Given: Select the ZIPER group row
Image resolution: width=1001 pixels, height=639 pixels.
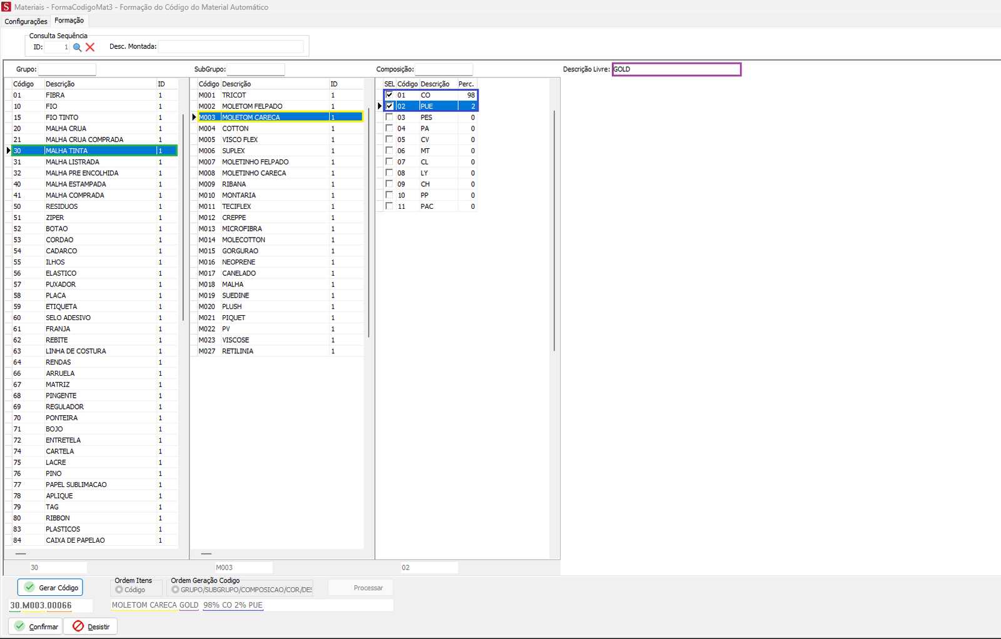Looking at the screenshot, I should [x=94, y=218].
